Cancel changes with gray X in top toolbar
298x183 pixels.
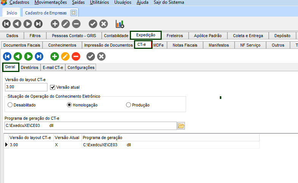[104, 24]
